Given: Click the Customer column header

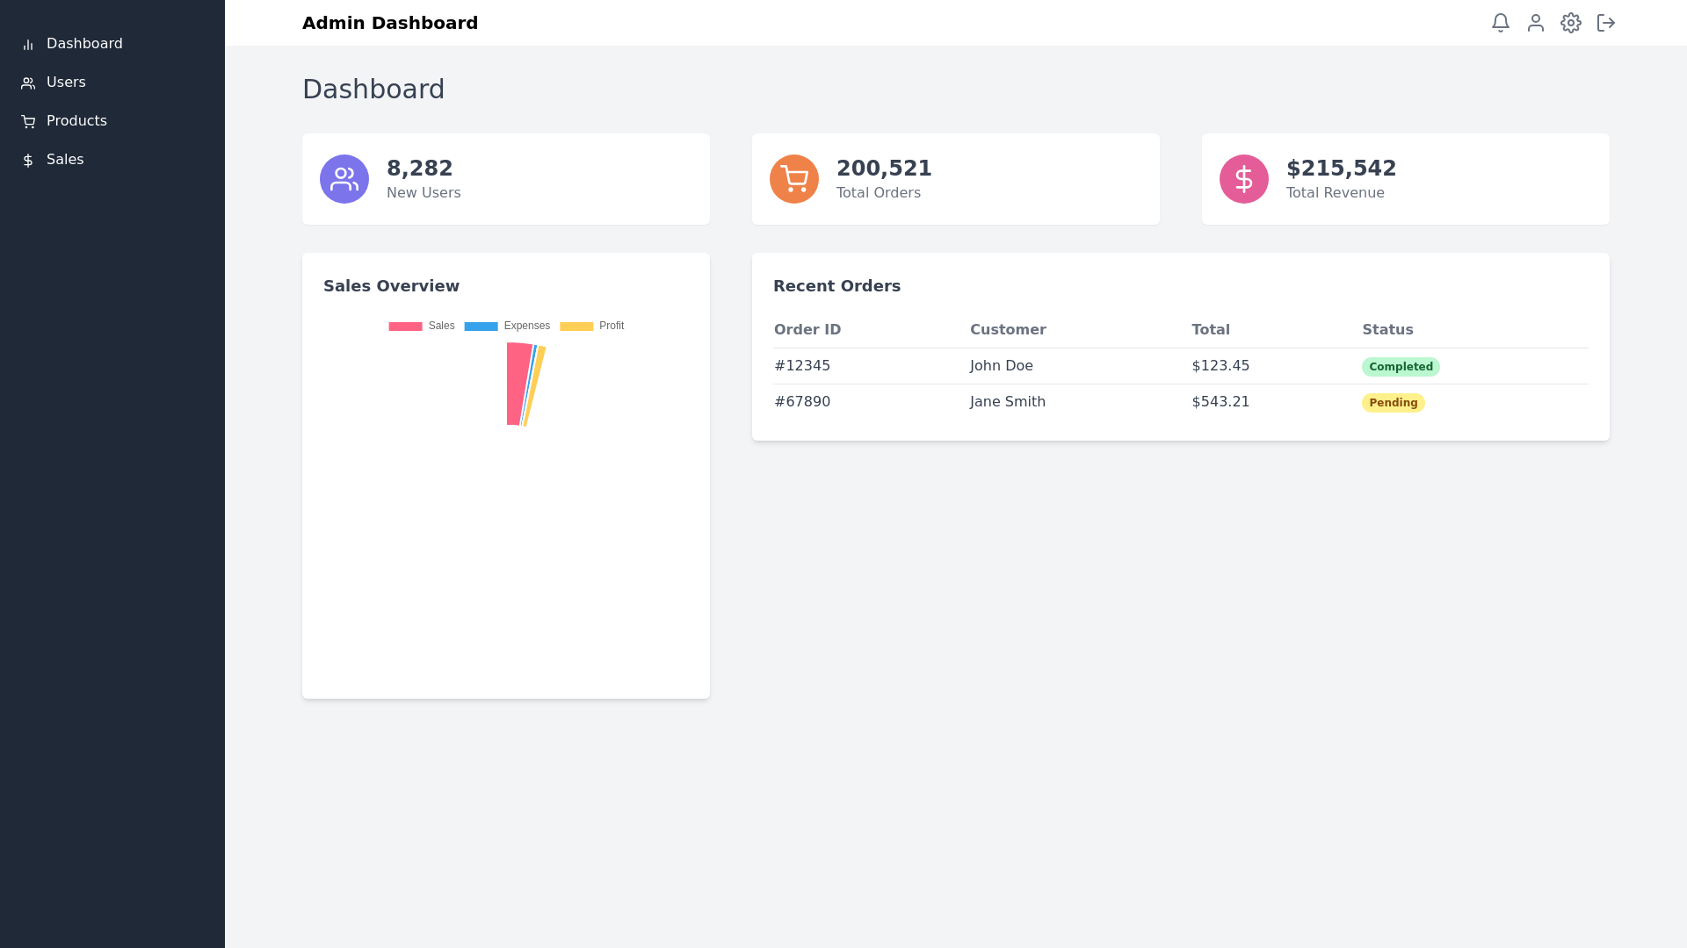Looking at the screenshot, I should pyautogui.click(x=1008, y=330).
